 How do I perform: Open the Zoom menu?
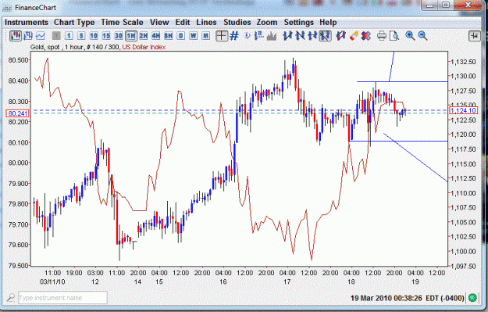(x=267, y=23)
